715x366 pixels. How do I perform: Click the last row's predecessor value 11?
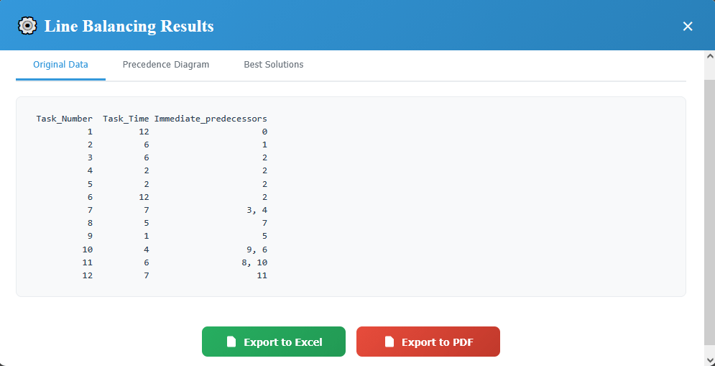pyautogui.click(x=262, y=275)
